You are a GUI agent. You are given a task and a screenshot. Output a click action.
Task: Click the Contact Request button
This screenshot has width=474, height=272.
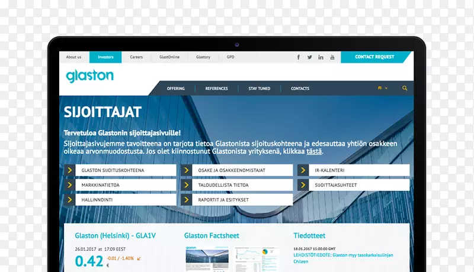[375, 57]
